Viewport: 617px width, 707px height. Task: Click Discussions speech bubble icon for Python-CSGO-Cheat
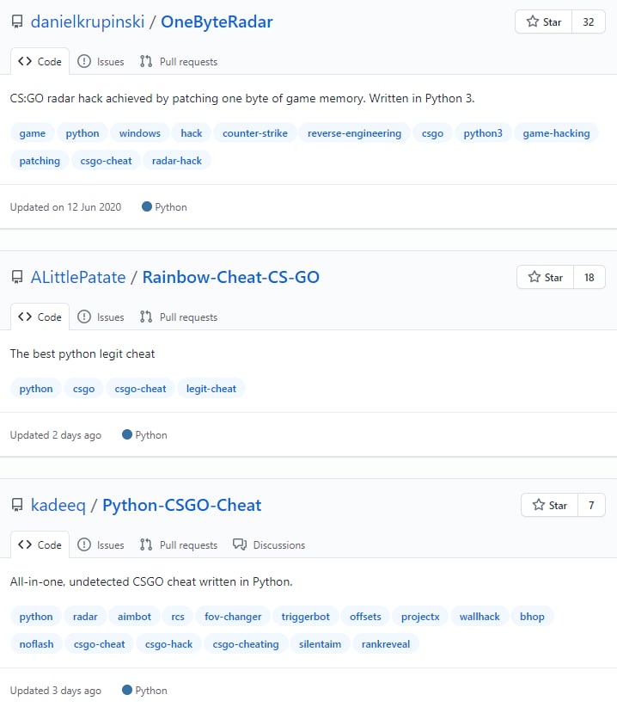[240, 544]
